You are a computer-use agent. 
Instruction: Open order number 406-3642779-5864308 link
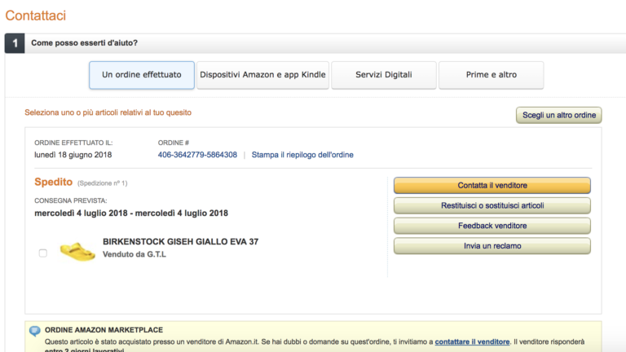[197, 155]
